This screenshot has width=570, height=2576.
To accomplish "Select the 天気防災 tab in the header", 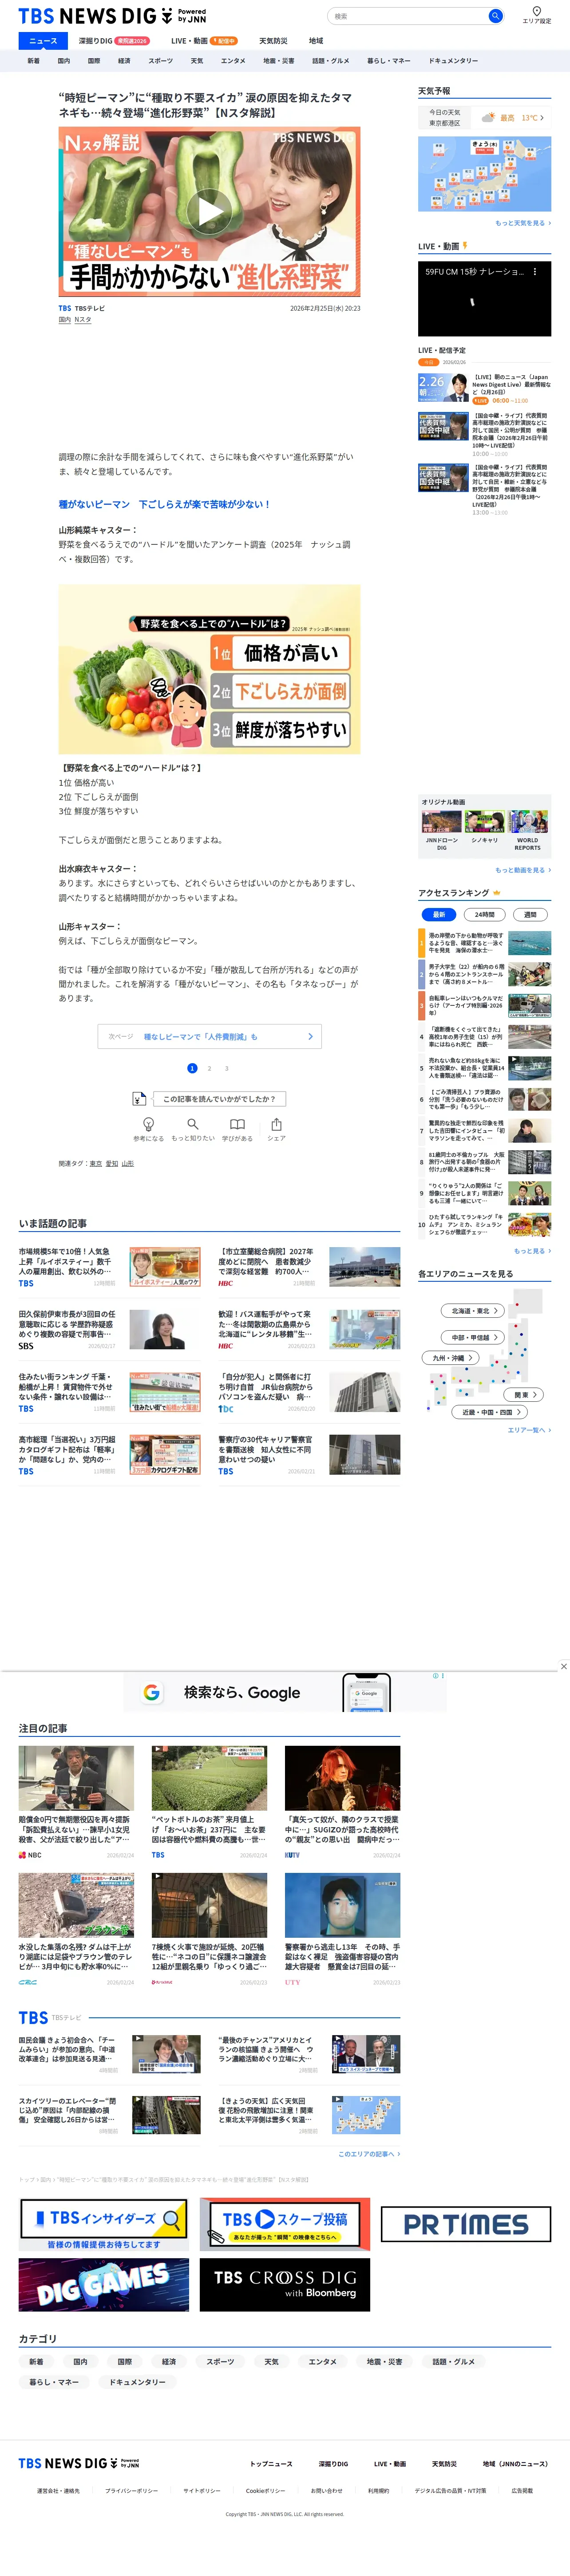I will coord(273,41).
